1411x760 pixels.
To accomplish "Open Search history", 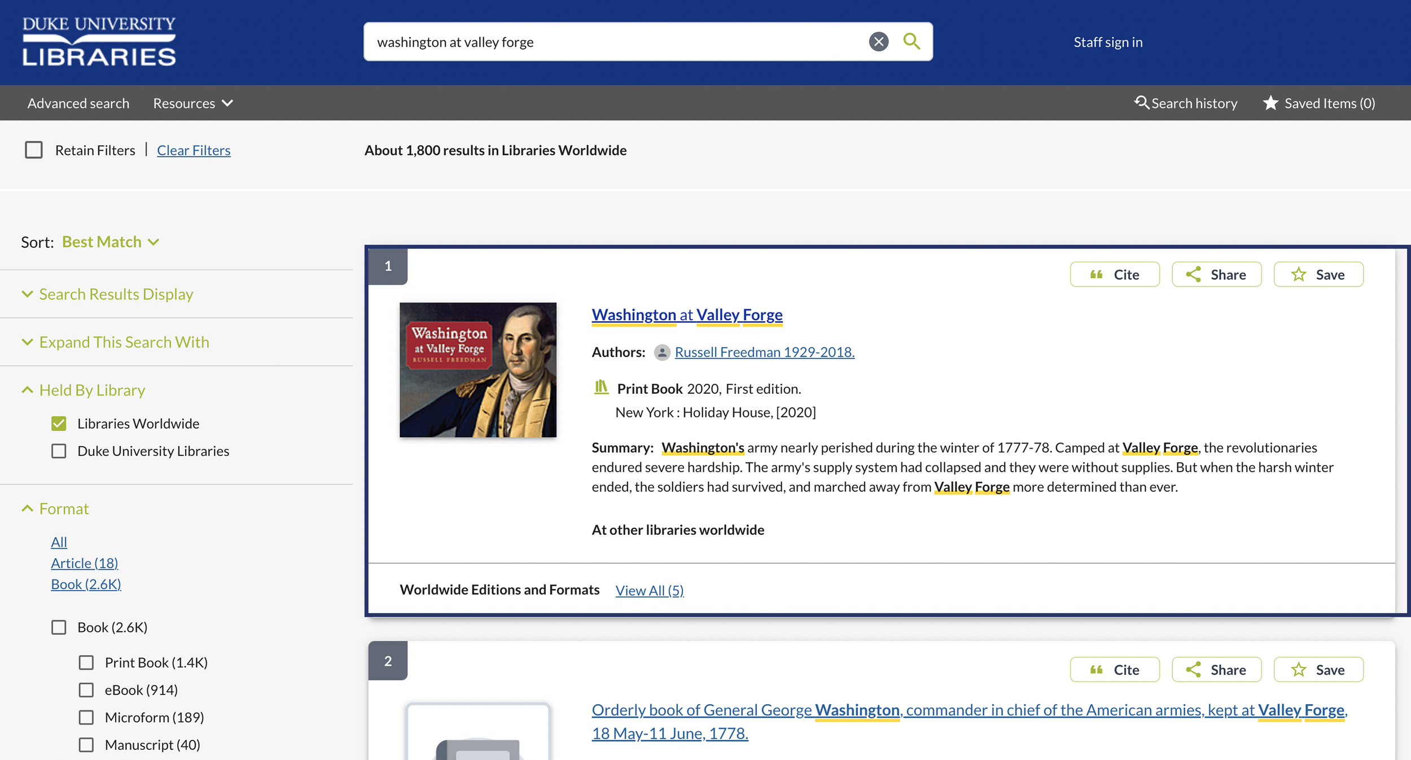I will click(1186, 103).
